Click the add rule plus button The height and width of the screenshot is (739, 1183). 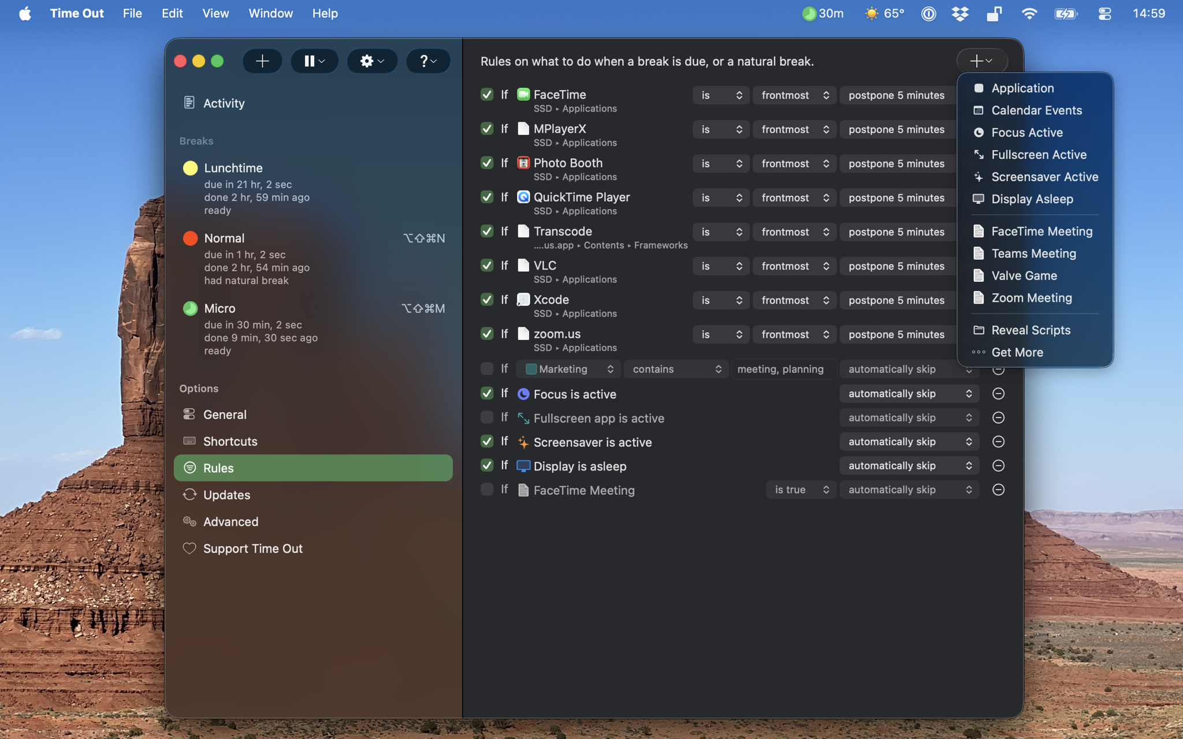[x=981, y=61]
